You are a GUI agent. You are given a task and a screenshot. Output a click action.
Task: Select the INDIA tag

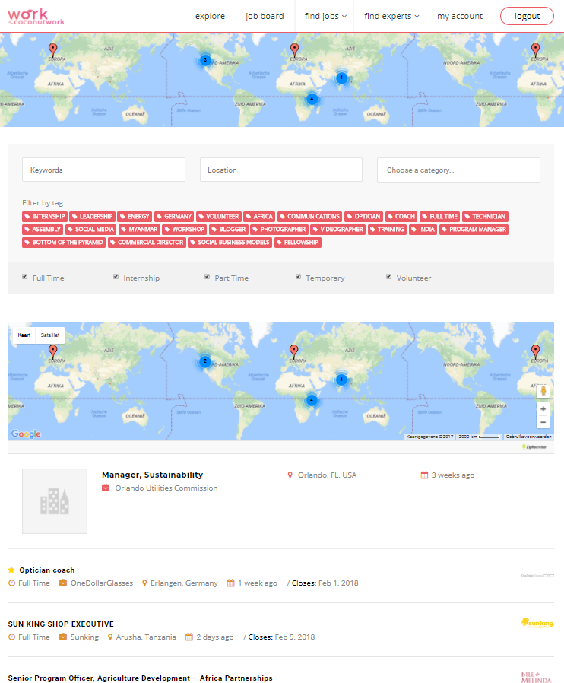click(x=423, y=230)
